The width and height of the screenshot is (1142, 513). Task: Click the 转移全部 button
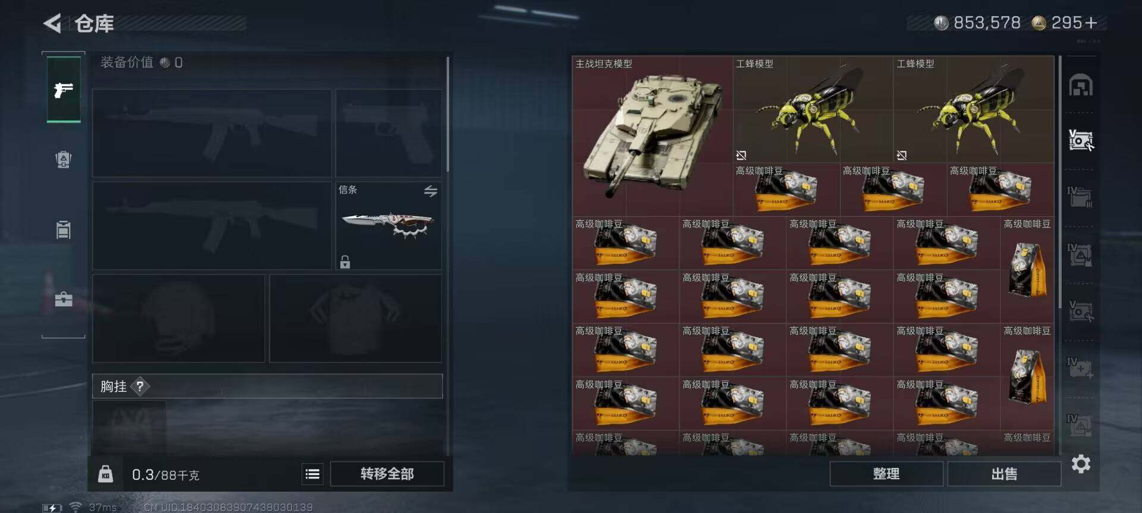(x=387, y=474)
